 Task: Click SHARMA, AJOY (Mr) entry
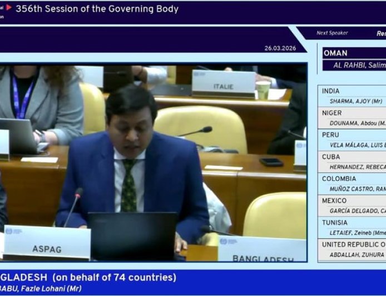(356, 101)
